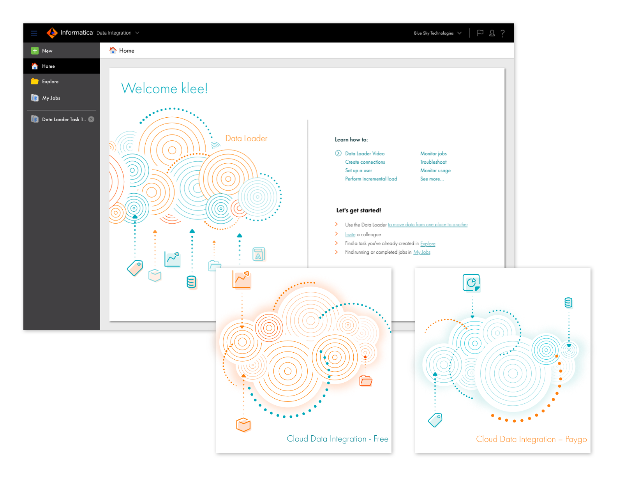Click the Explore link in Let's get started
The image size is (617, 477).
(428, 244)
